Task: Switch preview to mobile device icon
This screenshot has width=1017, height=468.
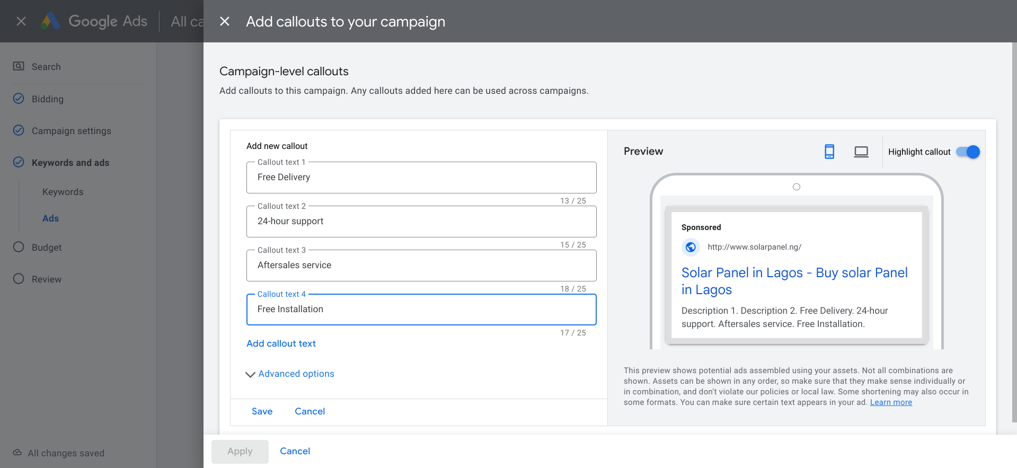Action: coord(829,152)
